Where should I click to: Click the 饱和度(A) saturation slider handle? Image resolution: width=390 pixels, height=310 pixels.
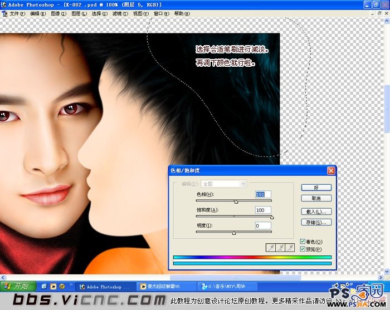tap(272, 218)
